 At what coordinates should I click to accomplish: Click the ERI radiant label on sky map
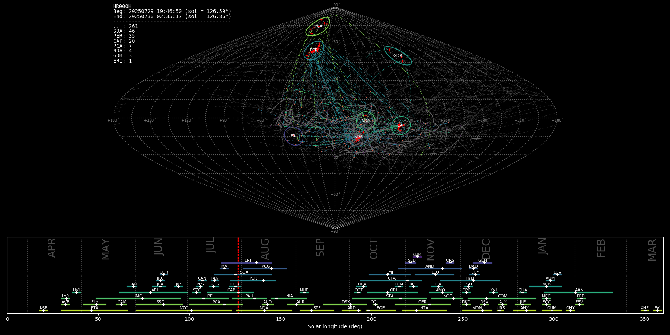point(294,136)
